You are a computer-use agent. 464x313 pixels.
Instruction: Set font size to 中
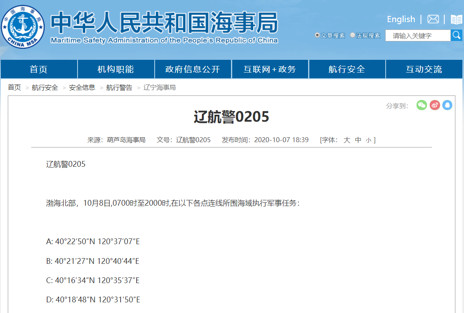pyautogui.click(x=358, y=140)
